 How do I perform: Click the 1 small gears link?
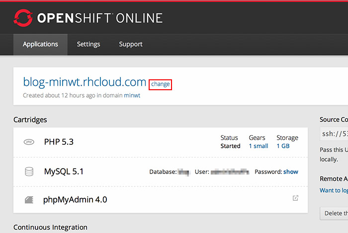(259, 146)
